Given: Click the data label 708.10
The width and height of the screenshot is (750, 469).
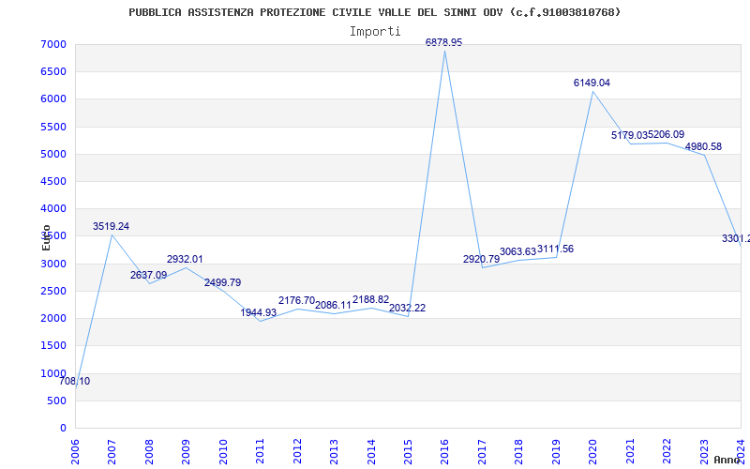Looking at the screenshot, I should tap(75, 382).
